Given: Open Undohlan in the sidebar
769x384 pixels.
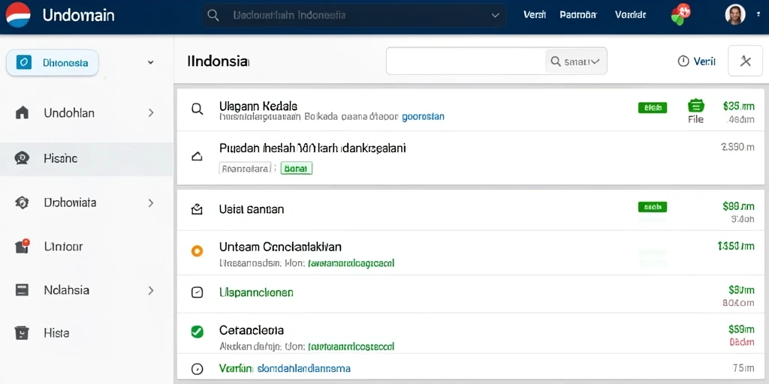Looking at the screenshot, I should click(x=69, y=112).
